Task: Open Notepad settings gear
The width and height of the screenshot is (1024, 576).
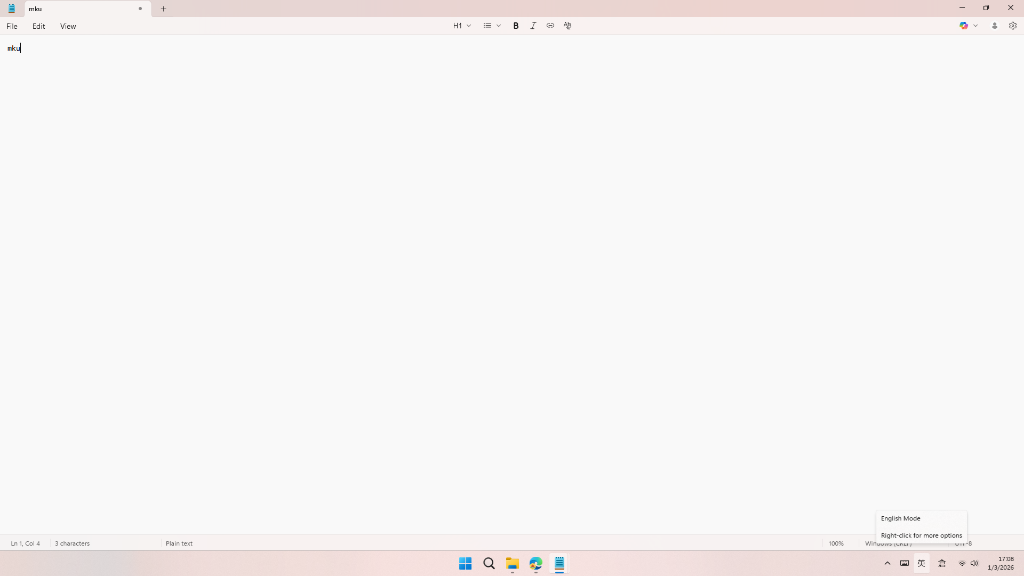Action: click(x=1013, y=26)
